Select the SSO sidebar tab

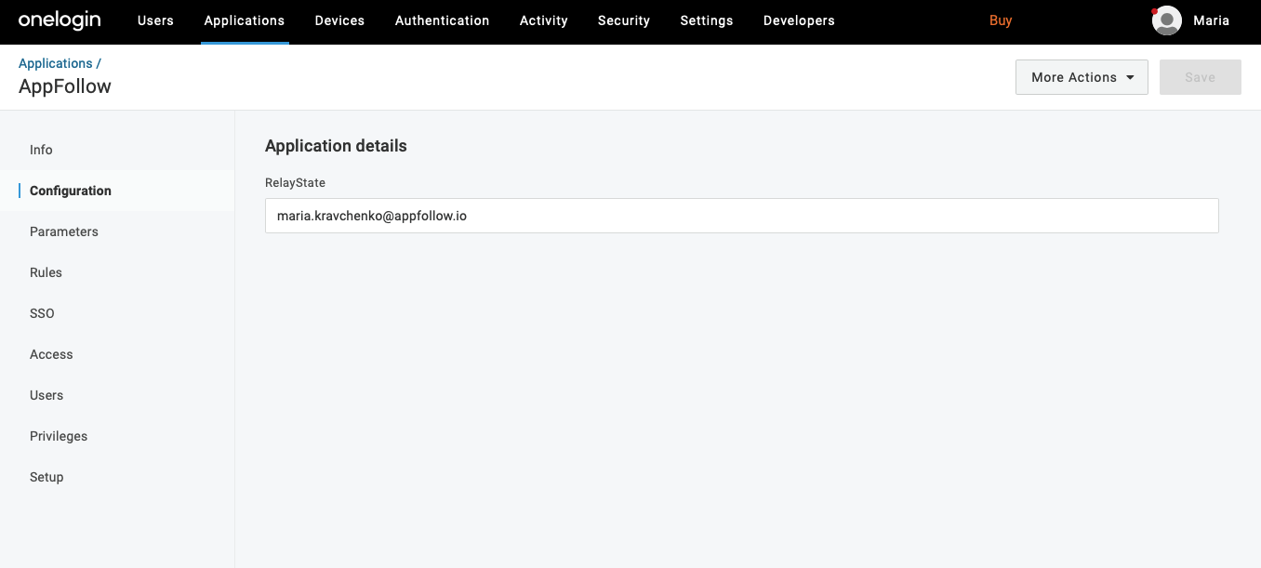pyautogui.click(x=117, y=313)
